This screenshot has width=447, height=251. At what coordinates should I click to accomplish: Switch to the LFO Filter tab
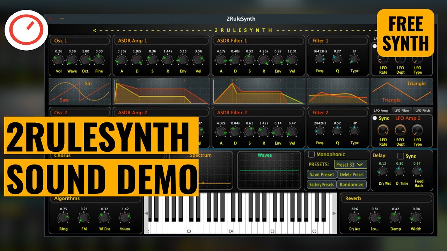pos(402,111)
